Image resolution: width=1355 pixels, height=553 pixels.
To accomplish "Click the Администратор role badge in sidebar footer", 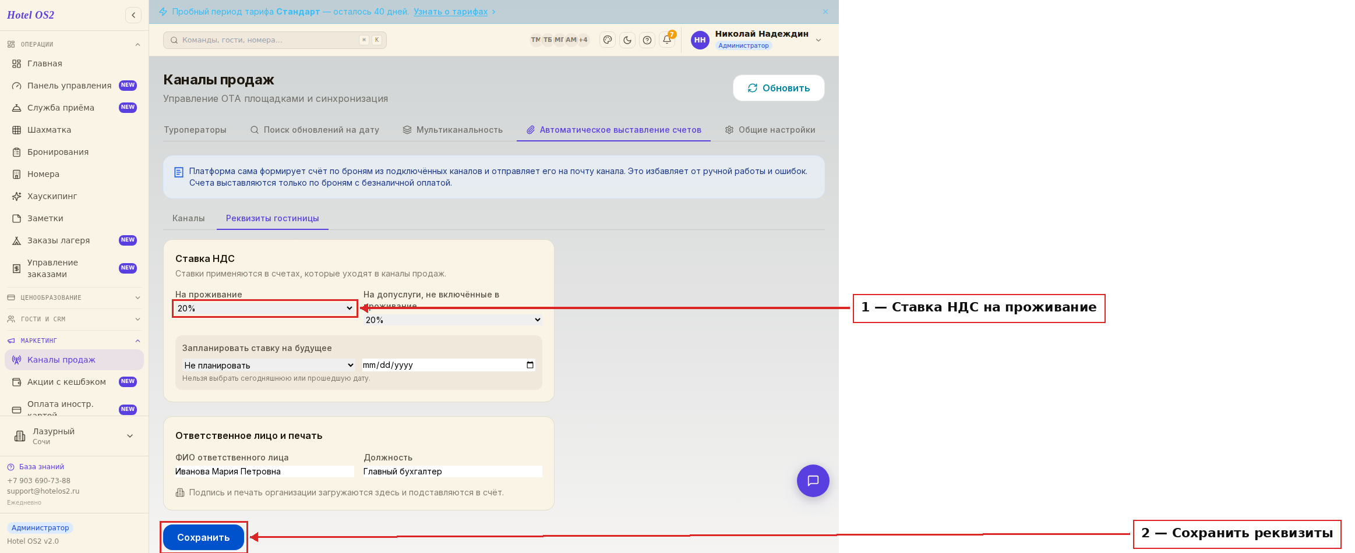I will click(x=40, y=528).
